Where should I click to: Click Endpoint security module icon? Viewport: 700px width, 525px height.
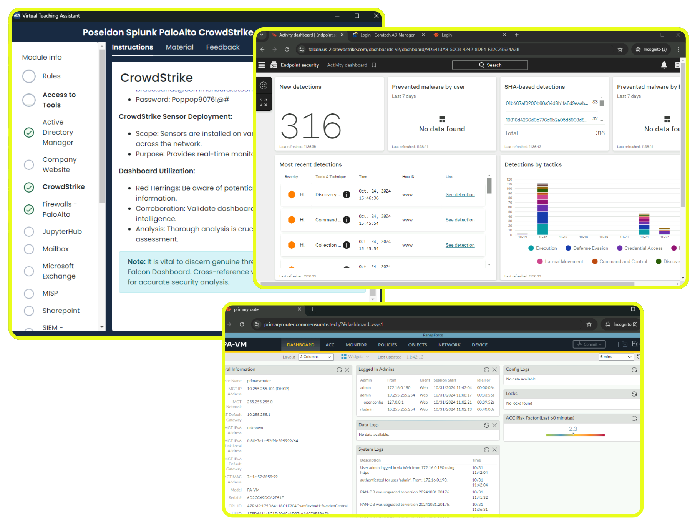coord(274,65)
